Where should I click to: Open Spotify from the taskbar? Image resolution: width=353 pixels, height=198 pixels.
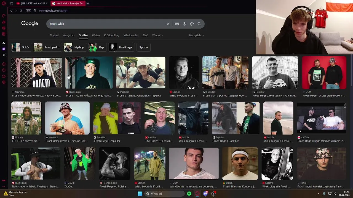click(189, 194)
